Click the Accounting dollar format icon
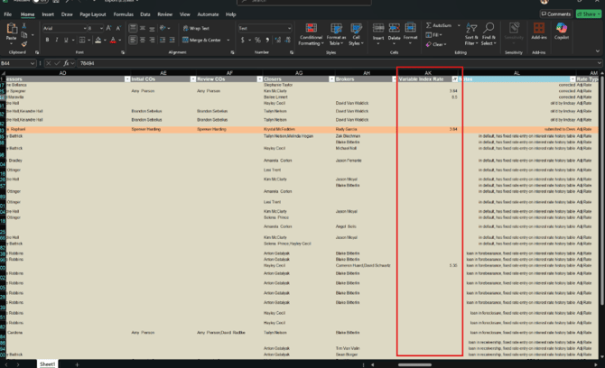The height and width of the screenshot is (368, 605). click(243, 40)
